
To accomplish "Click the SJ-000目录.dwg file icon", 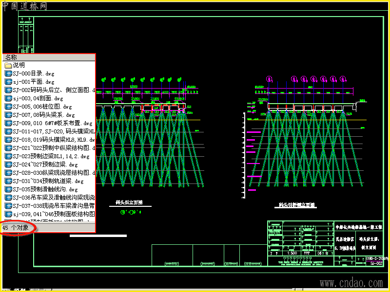I will pos(8,74).
